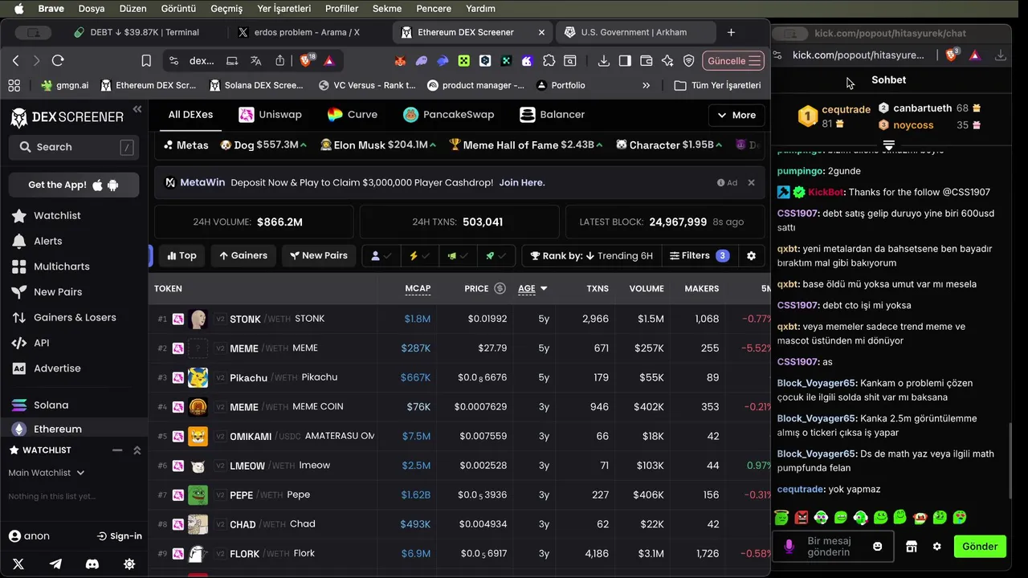Bookmark this page icon
The width and height of the screenshot is (1028, 578).
pyautogui.click(x=146, y=61)
